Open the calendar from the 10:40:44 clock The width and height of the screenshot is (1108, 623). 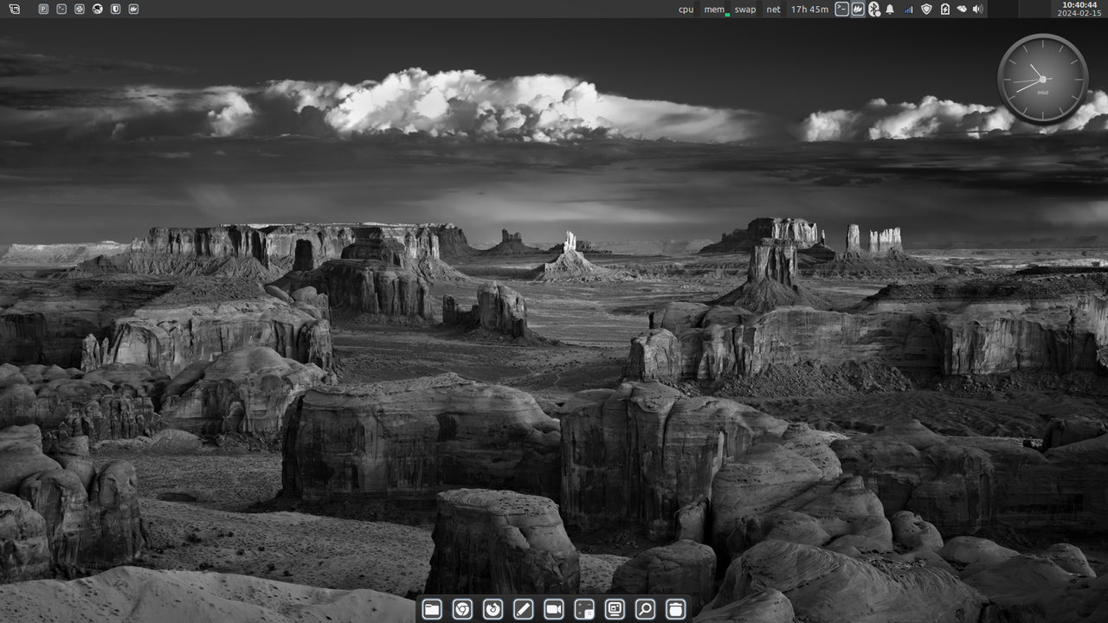tap(1078, 9)
